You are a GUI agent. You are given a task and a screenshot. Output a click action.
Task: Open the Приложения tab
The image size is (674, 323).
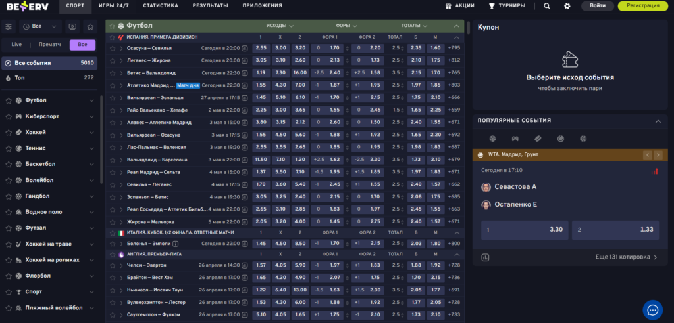pos(262,6)
